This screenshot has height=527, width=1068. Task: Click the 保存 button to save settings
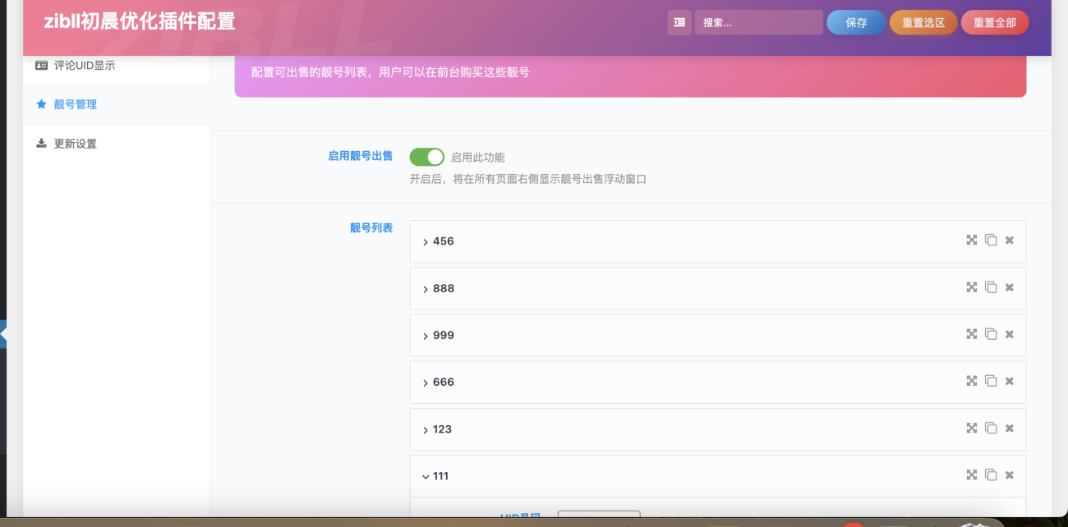855,21
